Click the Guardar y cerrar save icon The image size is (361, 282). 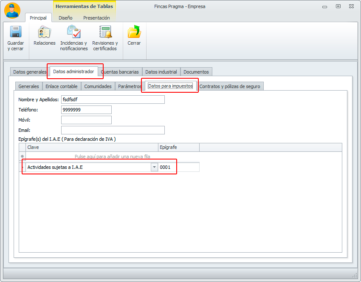click(x=16, y=32)
